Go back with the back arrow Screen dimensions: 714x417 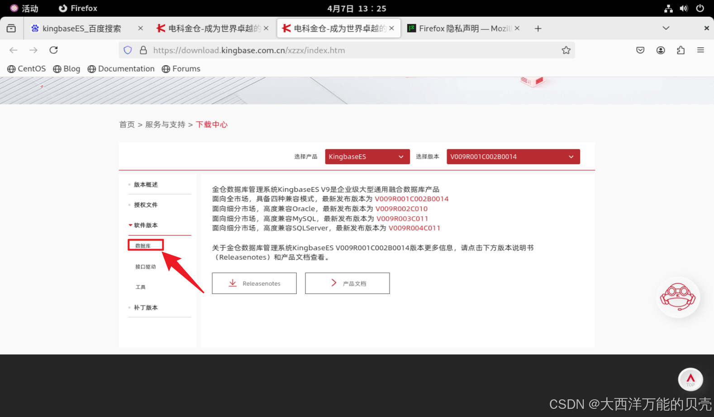pyautogui.click(x=14, y=50)
